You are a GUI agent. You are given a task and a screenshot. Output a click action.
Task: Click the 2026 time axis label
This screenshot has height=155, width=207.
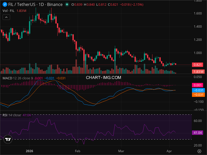(29, 151)
